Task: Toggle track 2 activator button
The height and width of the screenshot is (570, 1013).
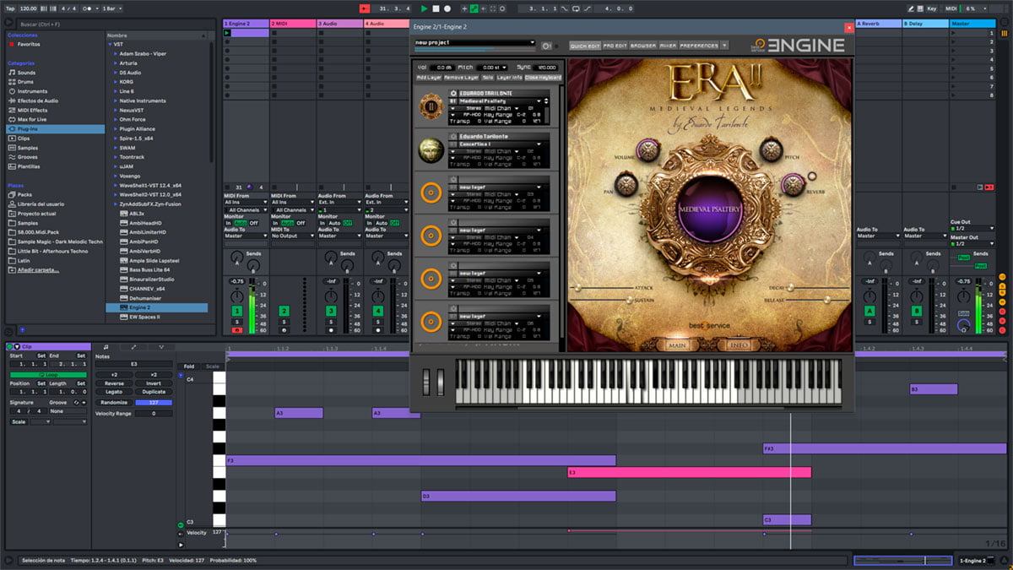Action: click(x=284, y=312)
